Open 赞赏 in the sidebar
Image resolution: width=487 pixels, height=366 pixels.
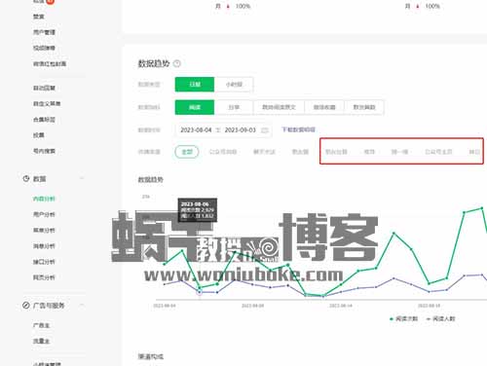[38, 17]
